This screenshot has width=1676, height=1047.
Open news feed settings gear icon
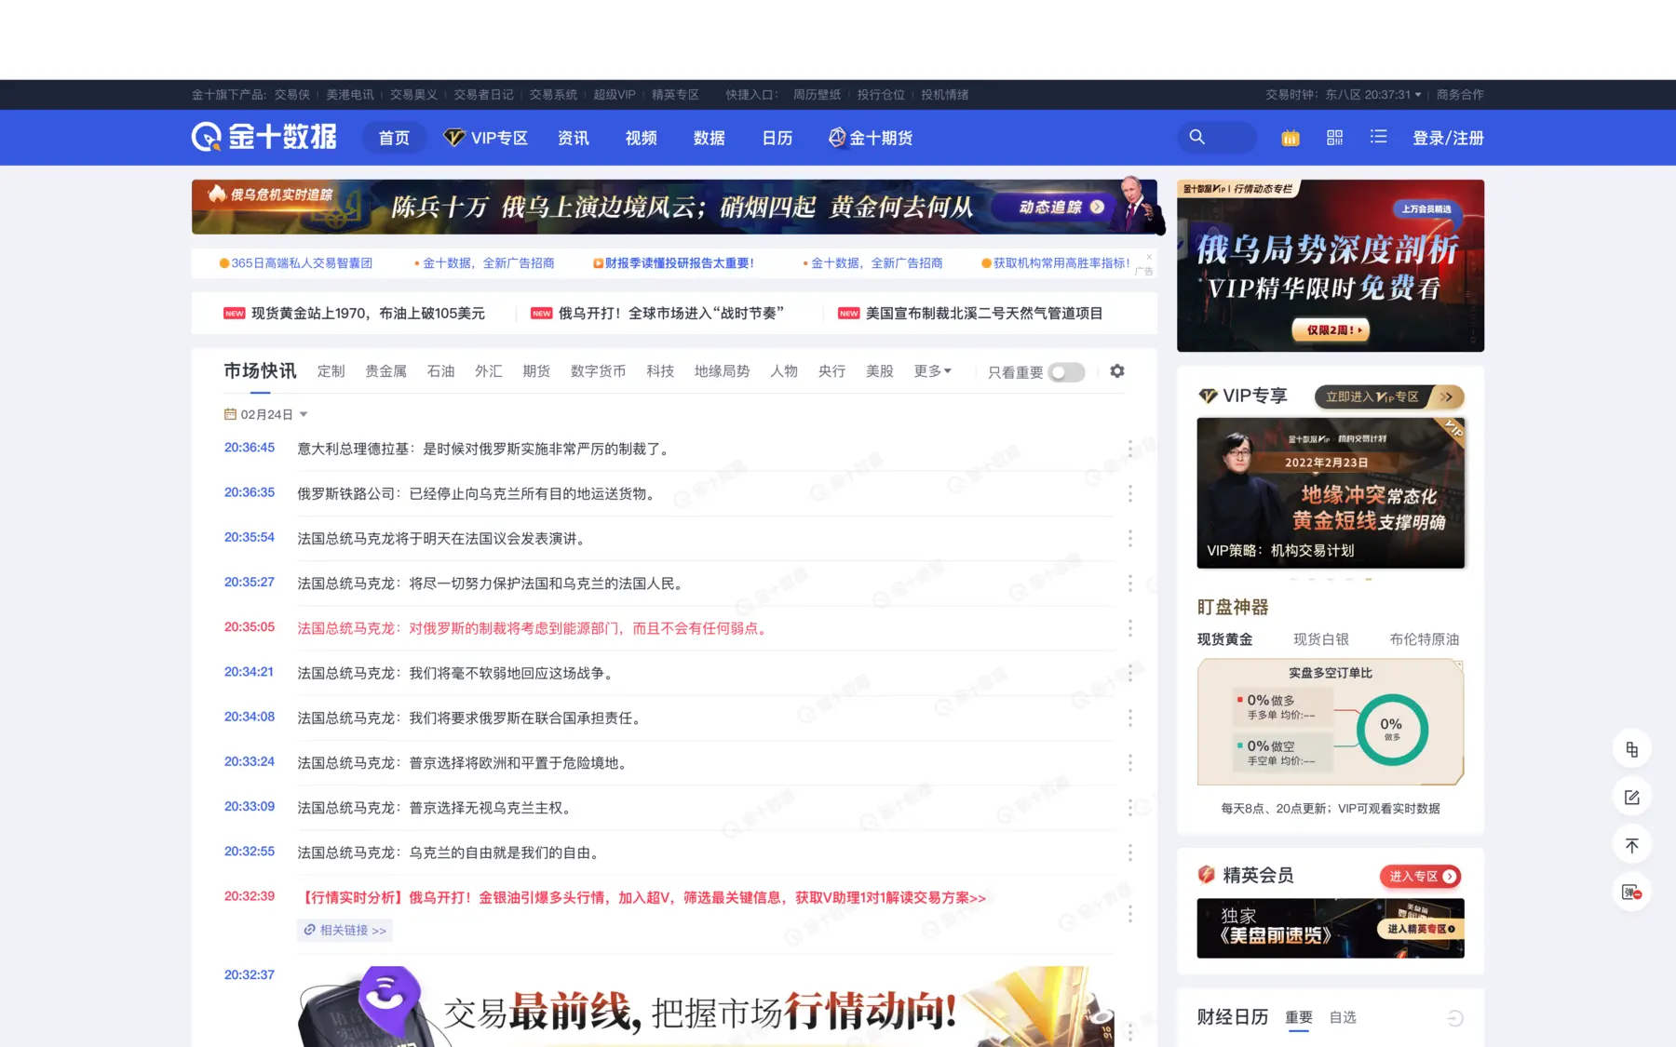point(1117,371)
